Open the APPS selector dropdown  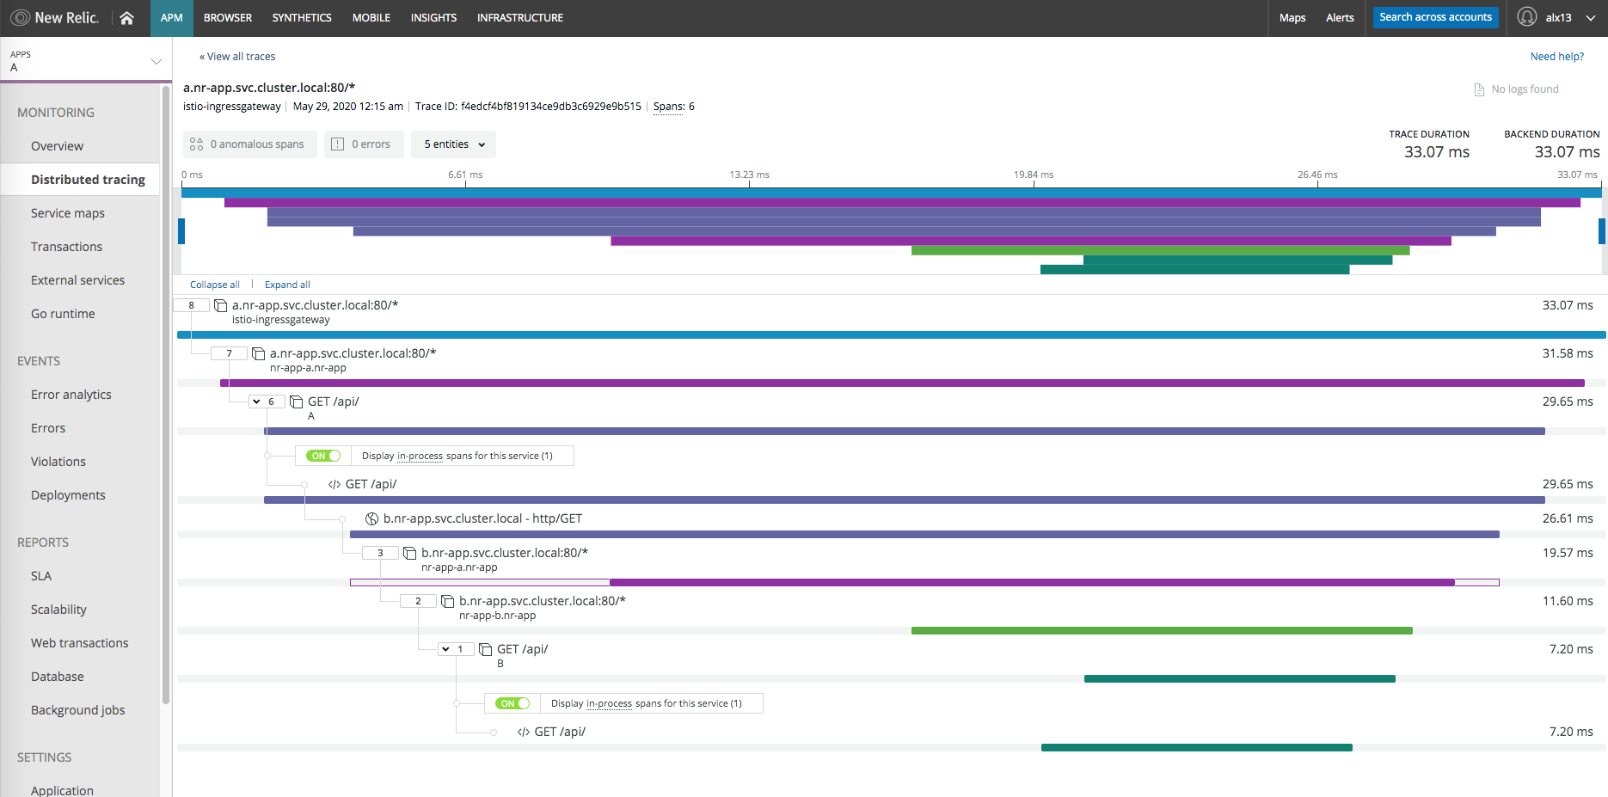tap(84, 60)
